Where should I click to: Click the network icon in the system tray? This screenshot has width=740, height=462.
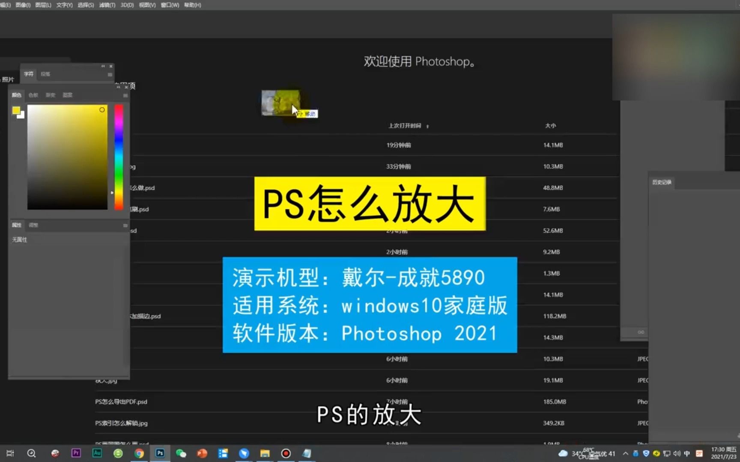click(667, 453)
